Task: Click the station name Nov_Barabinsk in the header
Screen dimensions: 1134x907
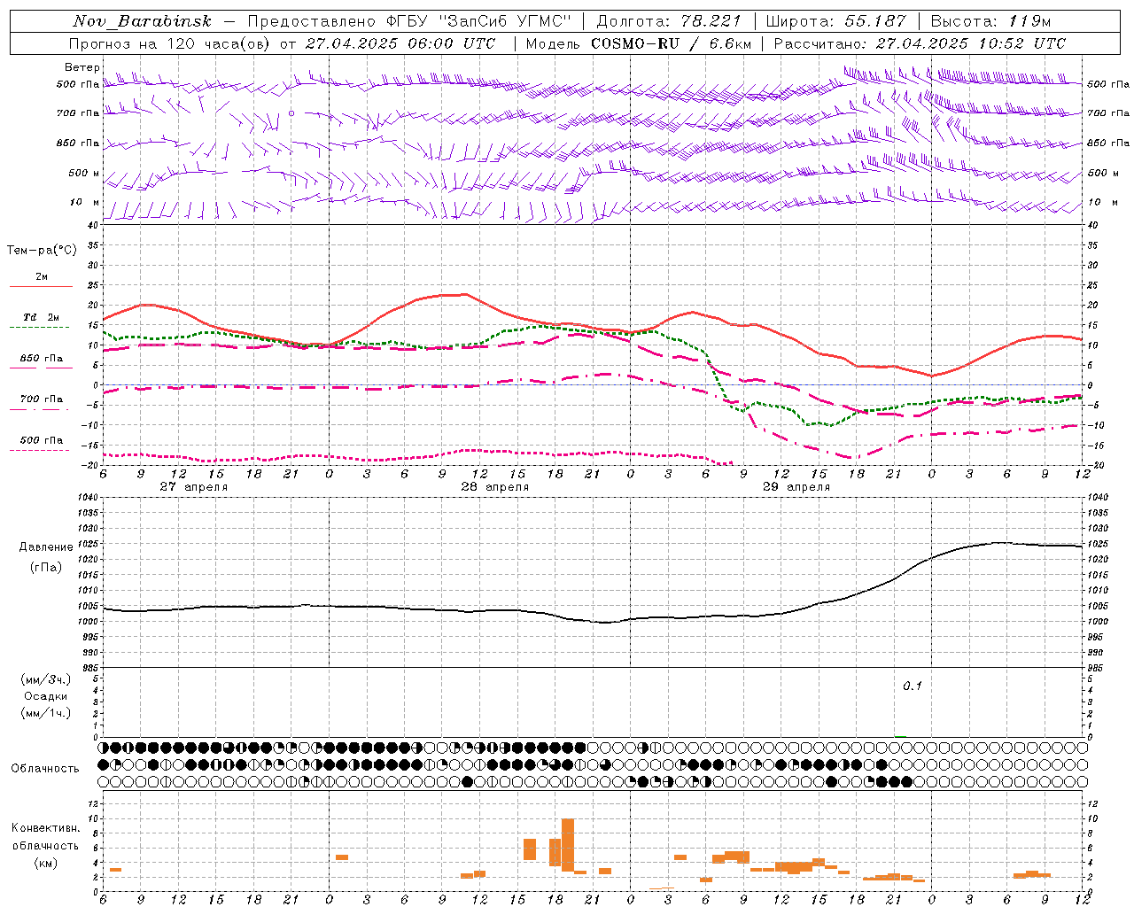Action: (x=143, y=21)
